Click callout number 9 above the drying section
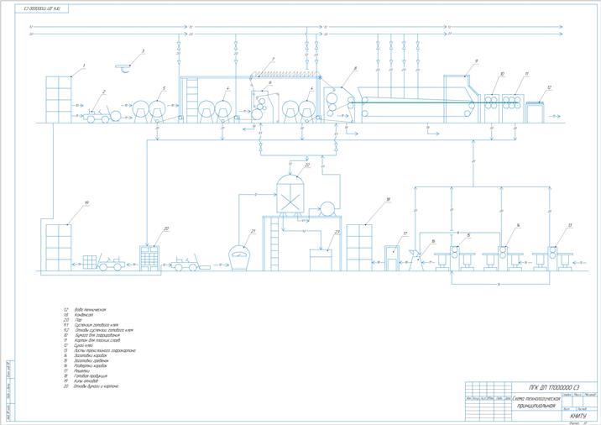Screen dimensions: 601x425 [x=476, y=60]
